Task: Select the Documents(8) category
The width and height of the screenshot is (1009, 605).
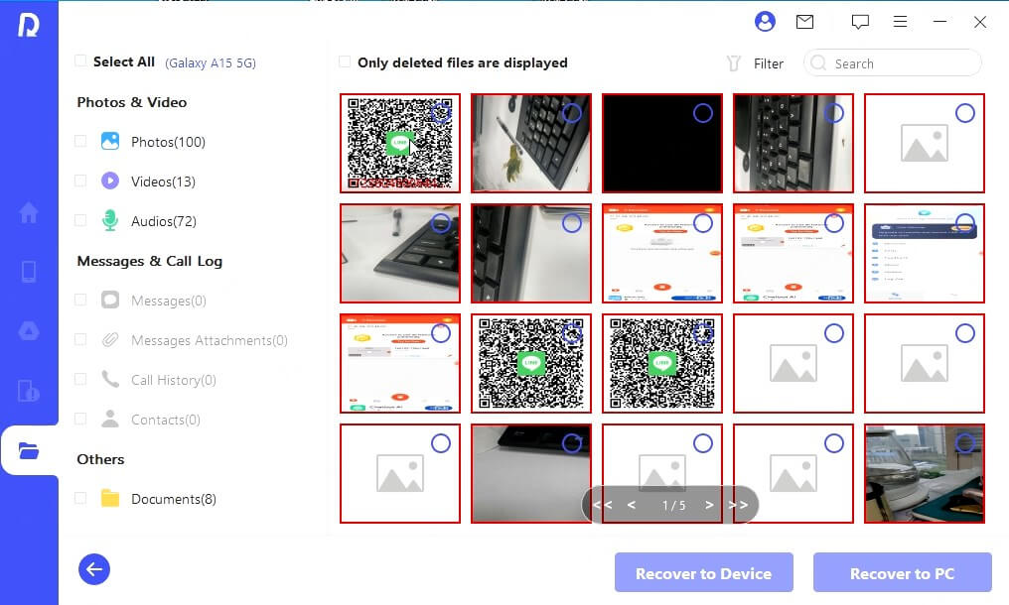Action: click(x=82, y=499)
